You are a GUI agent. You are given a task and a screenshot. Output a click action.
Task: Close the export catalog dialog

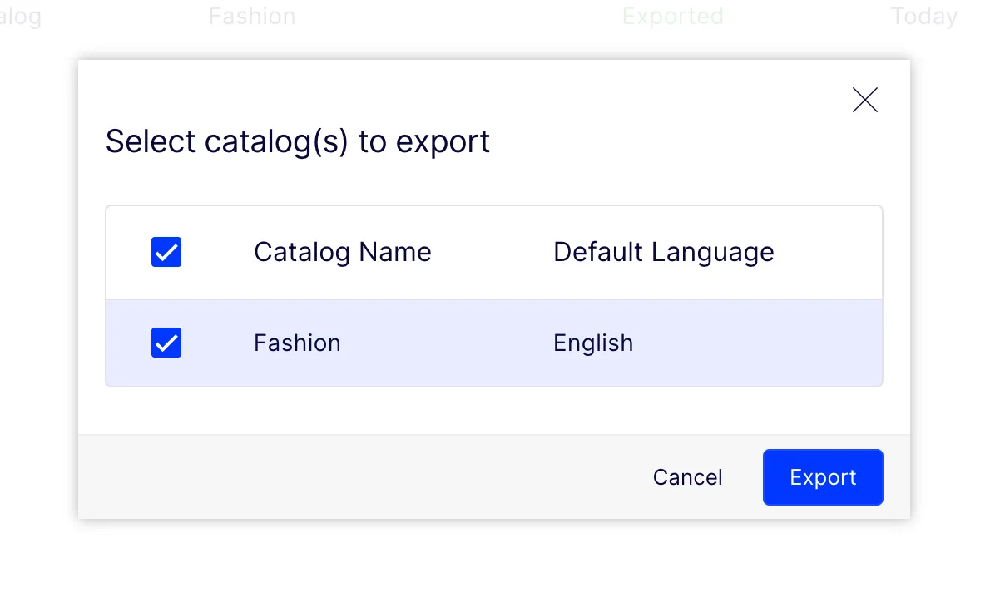click(865, 100)
